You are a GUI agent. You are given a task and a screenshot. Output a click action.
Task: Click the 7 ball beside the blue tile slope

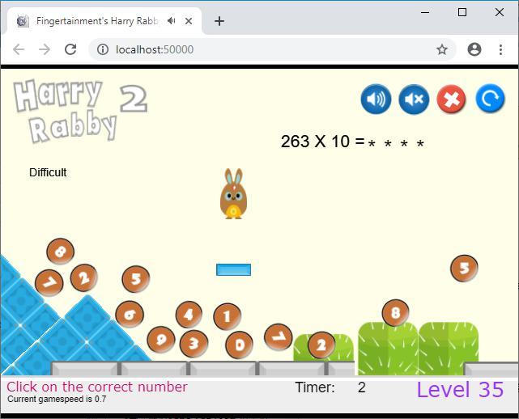(49, 283)
